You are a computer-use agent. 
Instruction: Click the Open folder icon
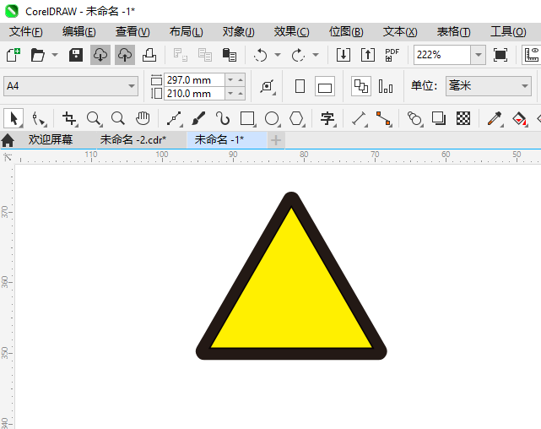(38, 55)
